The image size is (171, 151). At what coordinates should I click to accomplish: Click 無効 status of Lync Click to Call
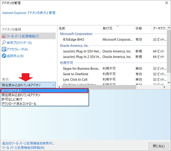click(x=139, y=80)
